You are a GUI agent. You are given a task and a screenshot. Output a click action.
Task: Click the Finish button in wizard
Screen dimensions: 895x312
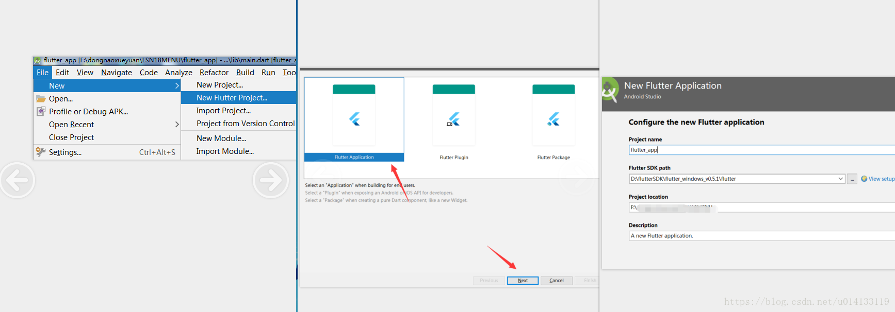point(588,281)
